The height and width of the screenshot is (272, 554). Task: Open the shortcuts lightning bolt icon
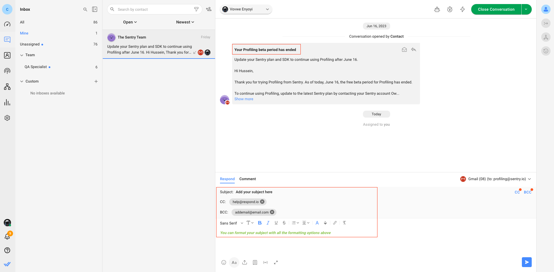tap(463, 9)
